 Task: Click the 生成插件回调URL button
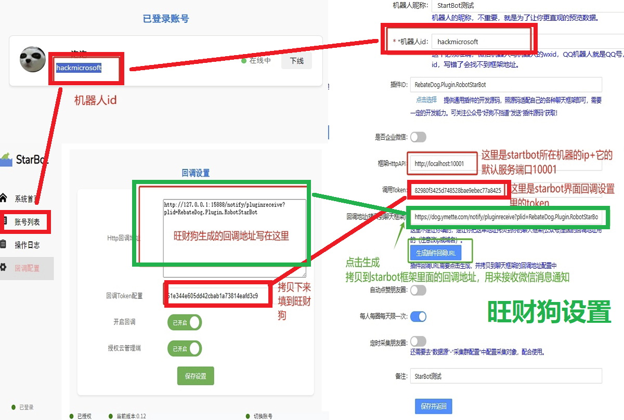436,253
